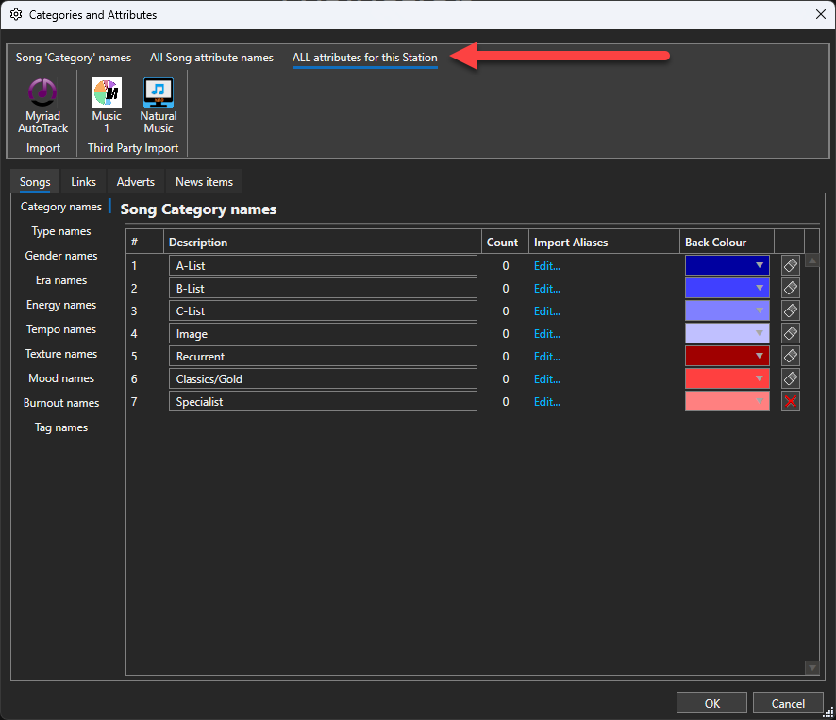
Task: Open the All Song attribute names ribbon tab
Action: [211, 58]
